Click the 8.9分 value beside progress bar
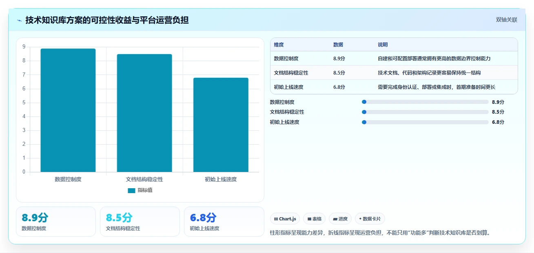Image resolution: width=534 pixels, height=253 pixels. tap(498, 102)
